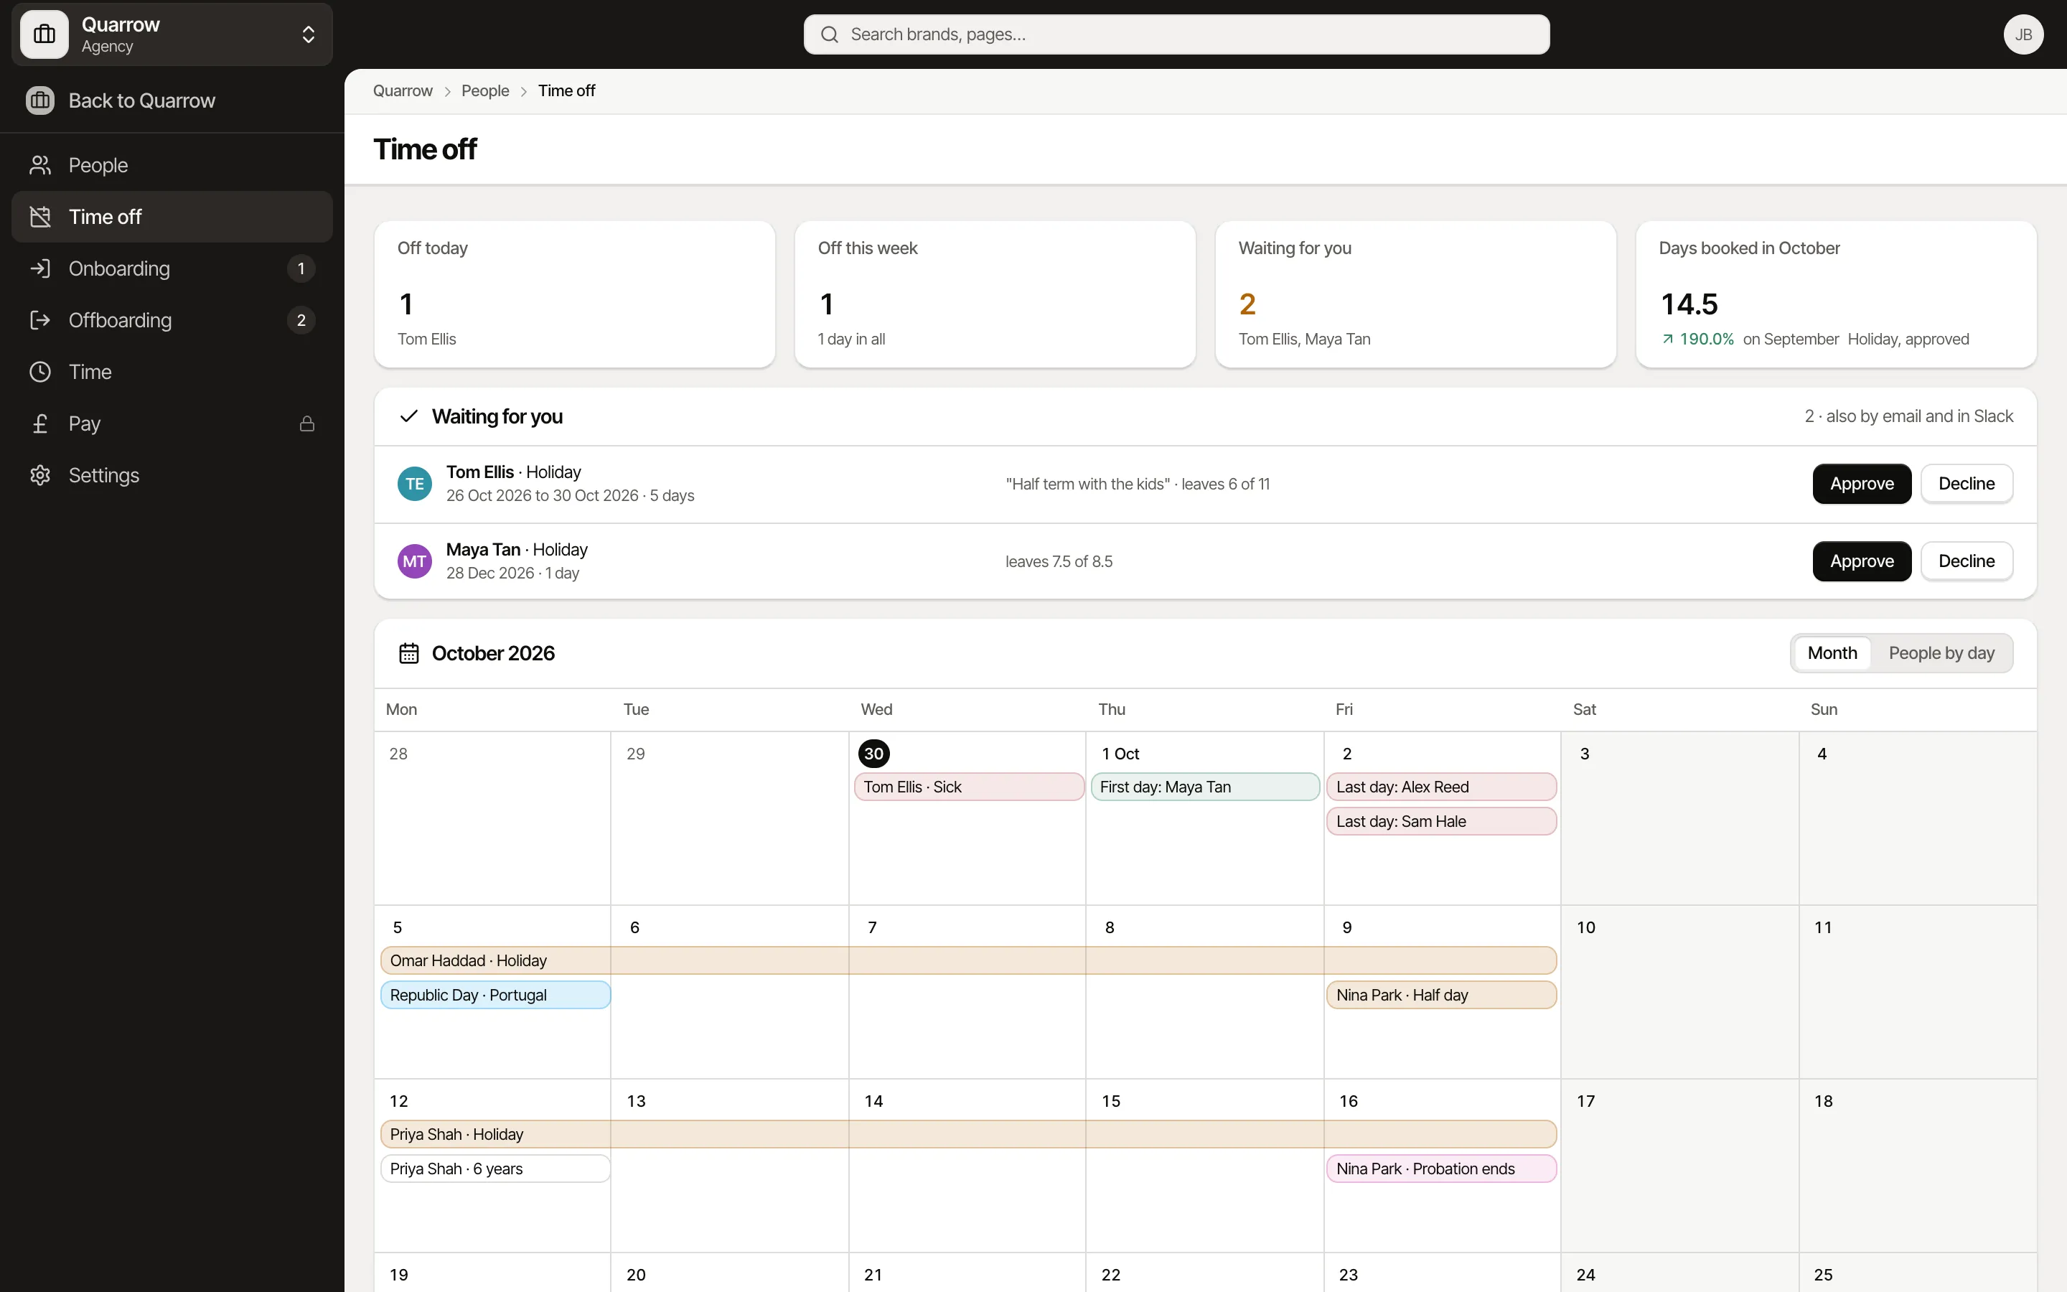Select Time off in sidebar
Viewport: 2067px width, 1292px height.
[172, 217]
